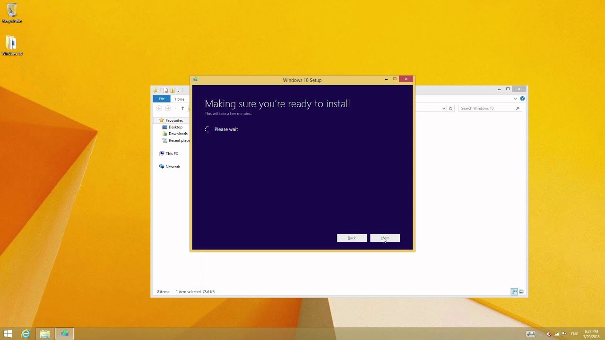Open File Explorer from the taskbar
This screenshot has width=605, height=340.
(x=45, y=334)
